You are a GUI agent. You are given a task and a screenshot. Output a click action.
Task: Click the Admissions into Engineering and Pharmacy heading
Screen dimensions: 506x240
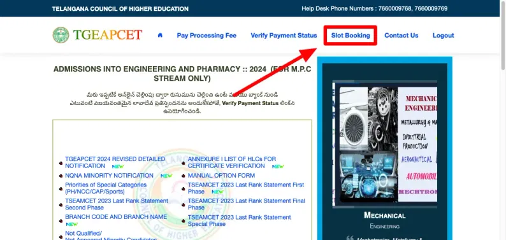182,73
